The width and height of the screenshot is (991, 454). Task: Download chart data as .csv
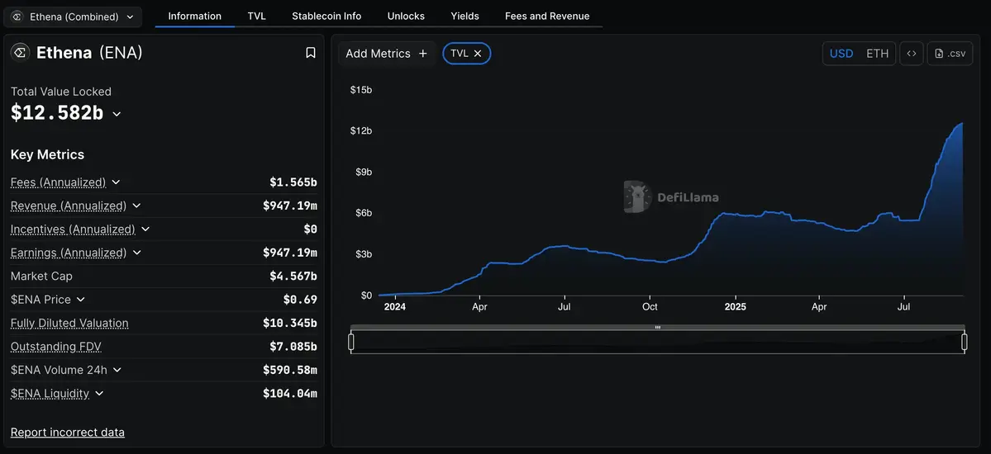point(950,54)
